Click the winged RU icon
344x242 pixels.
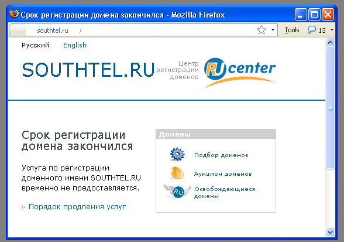click(x=177, y=191)
